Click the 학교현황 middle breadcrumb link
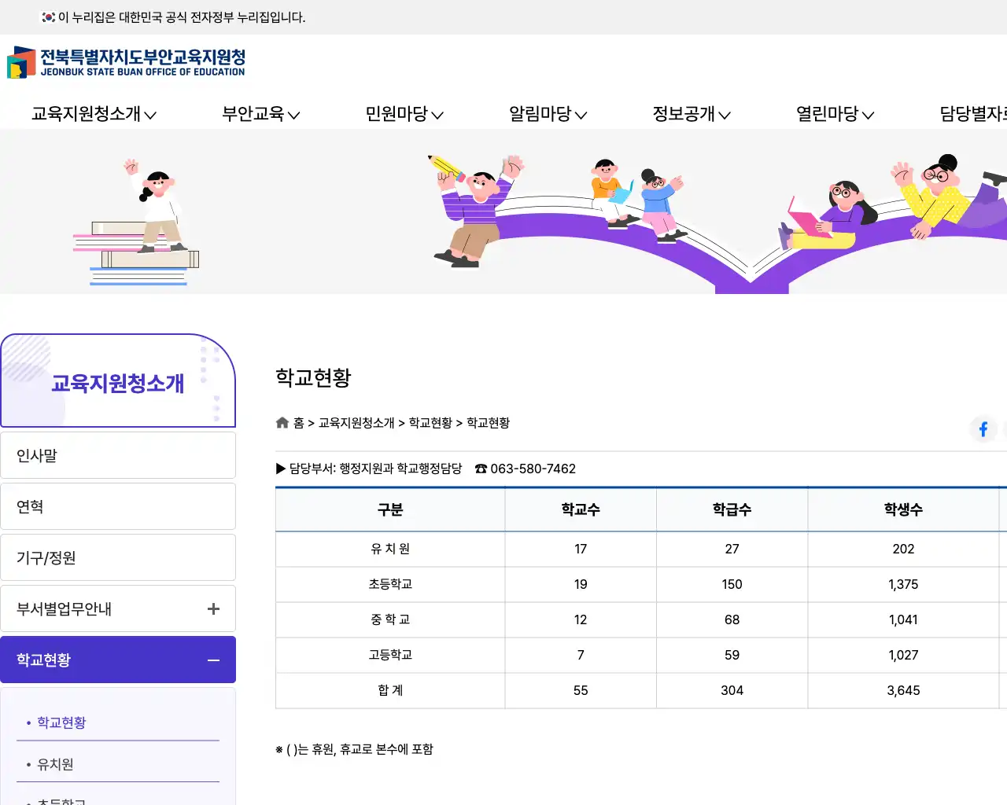Screen dimensions: 1007x805 (x=430, y=423)
